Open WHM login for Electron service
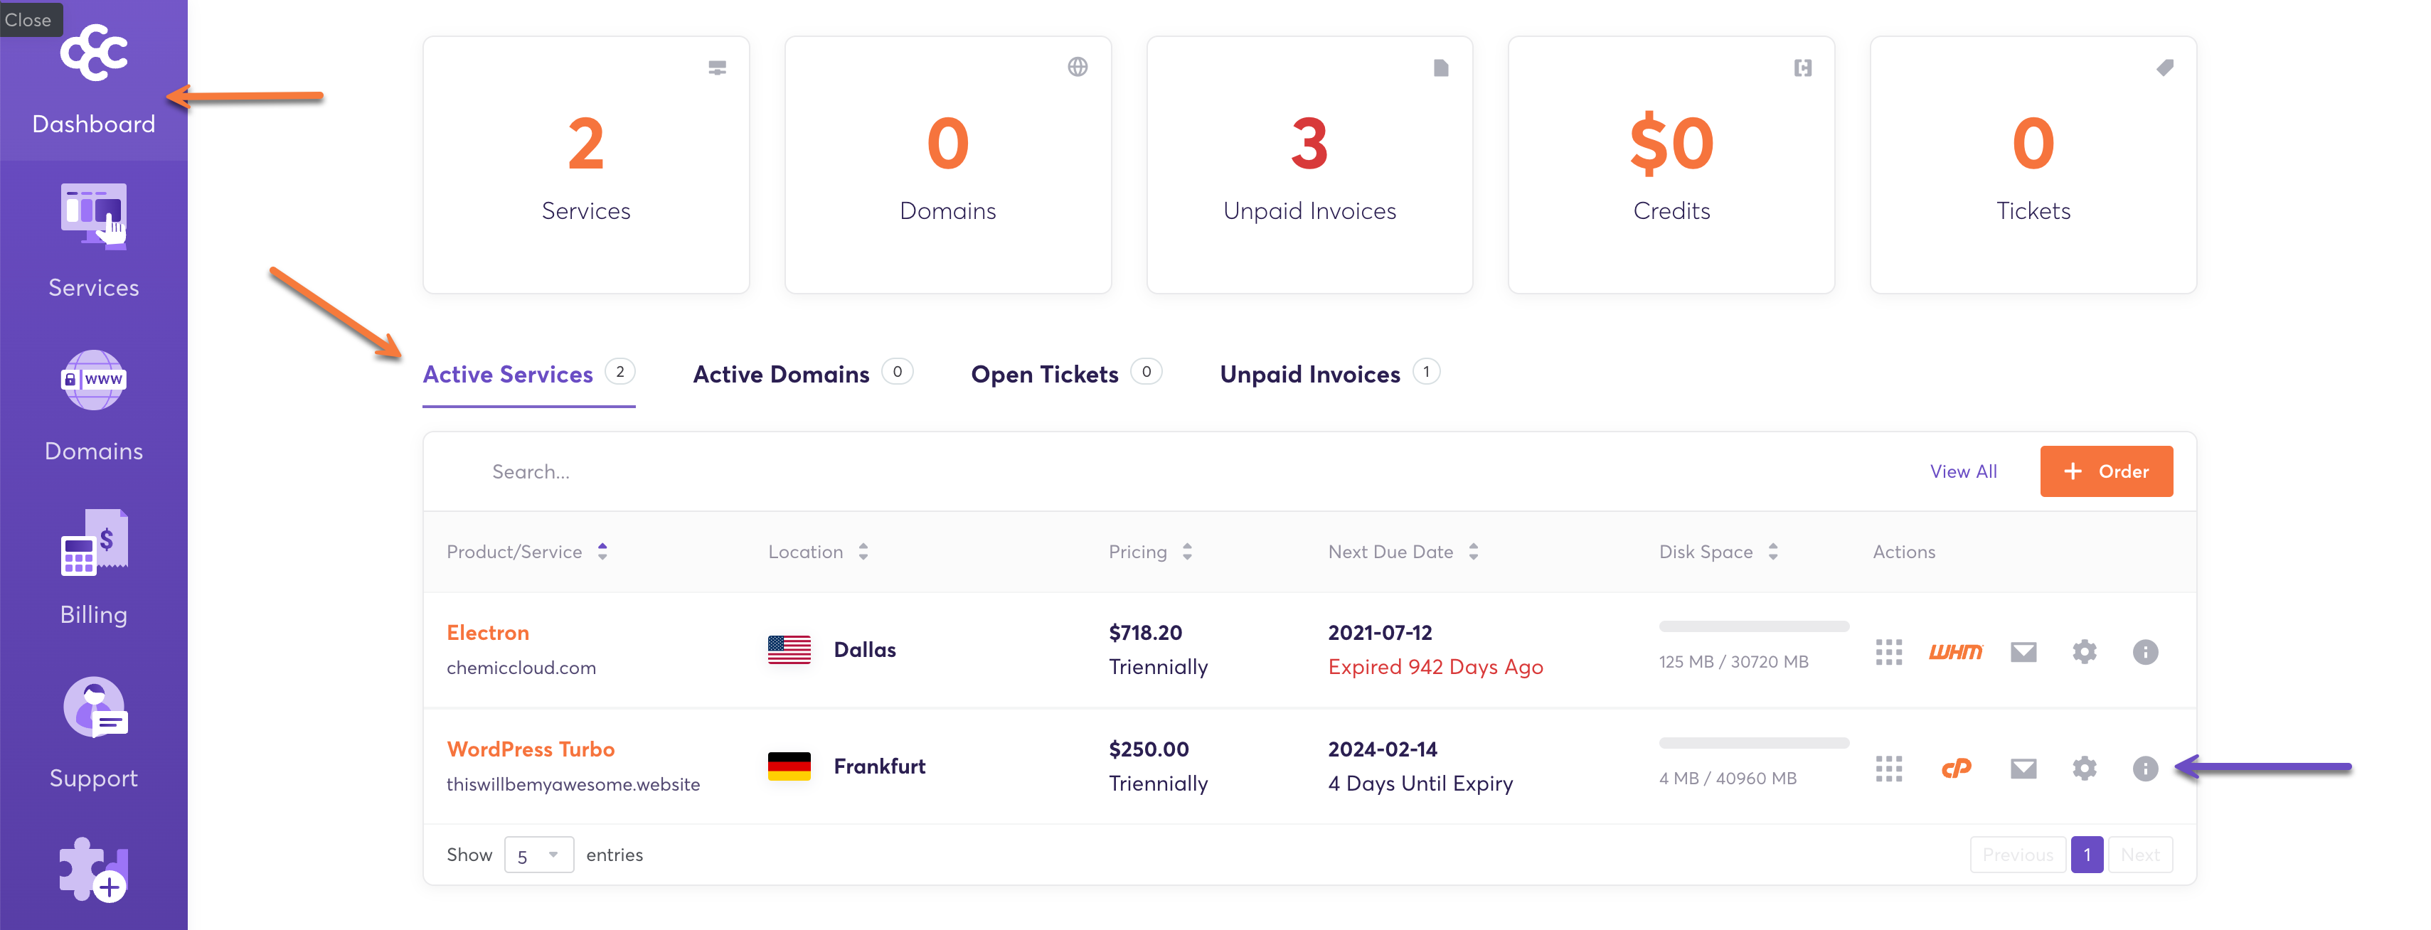Viewport: 2431px width, 930px height. pyautogui.click(x=1954, y=652)
